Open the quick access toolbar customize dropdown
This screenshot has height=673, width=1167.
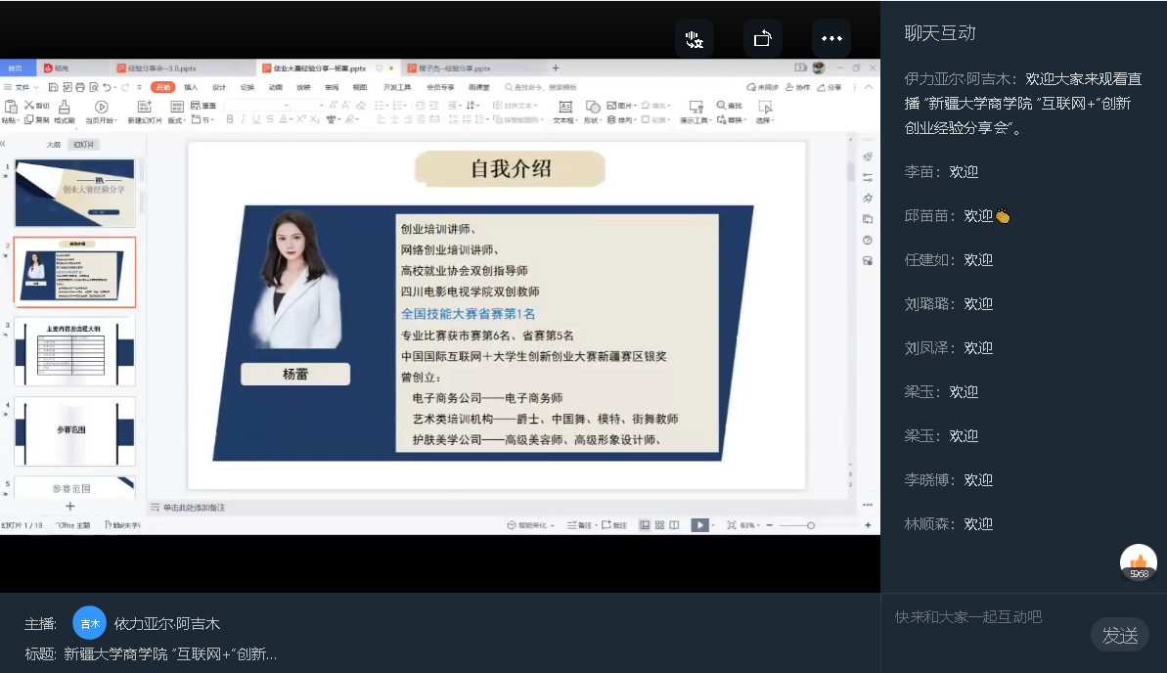coord(139,87)
